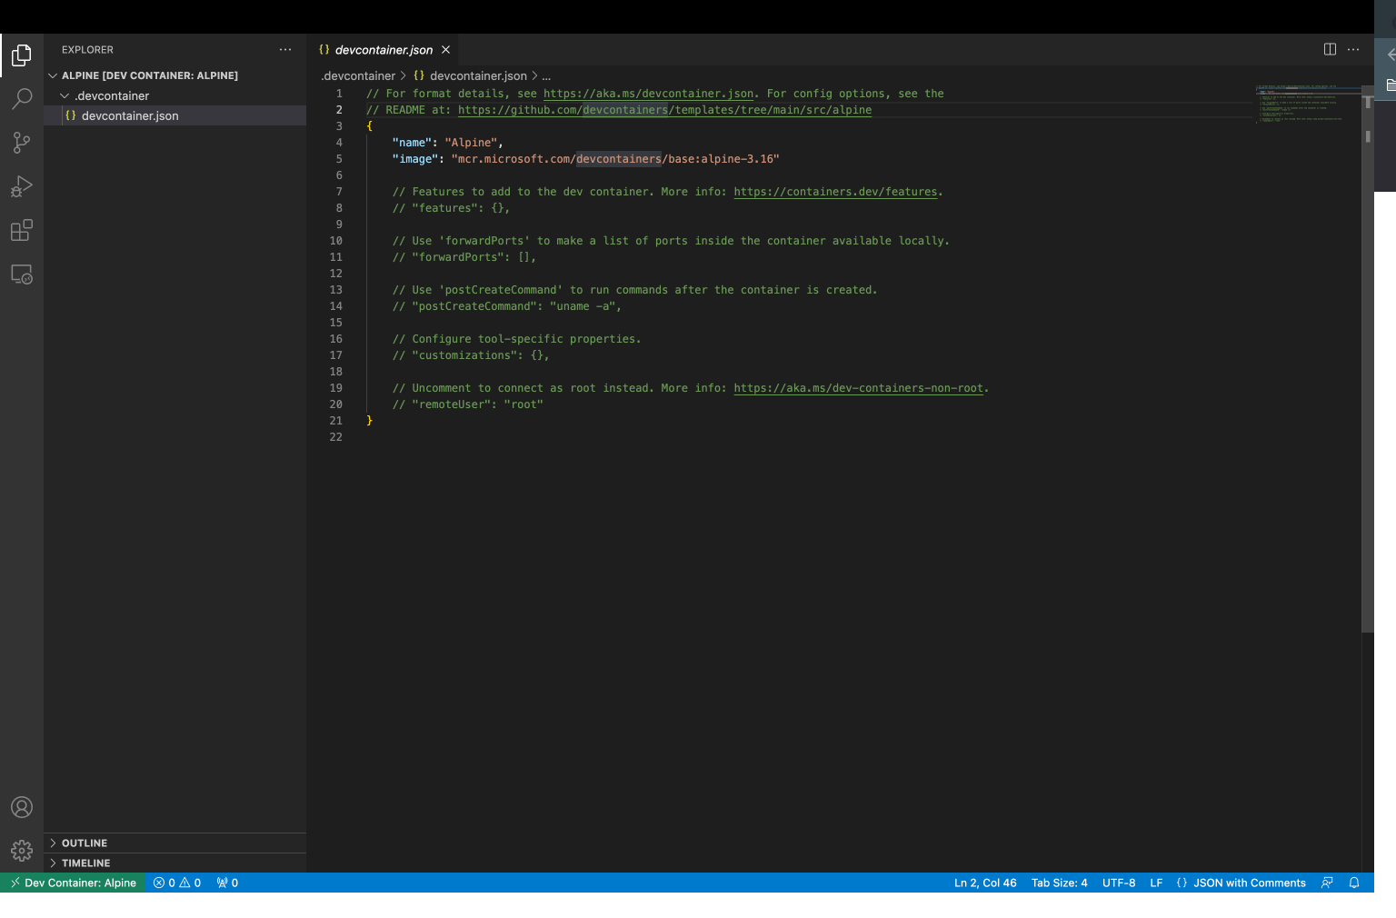Click Dev Container: Alpine in the status bar

pyautogui.click(x=73, y=883)
